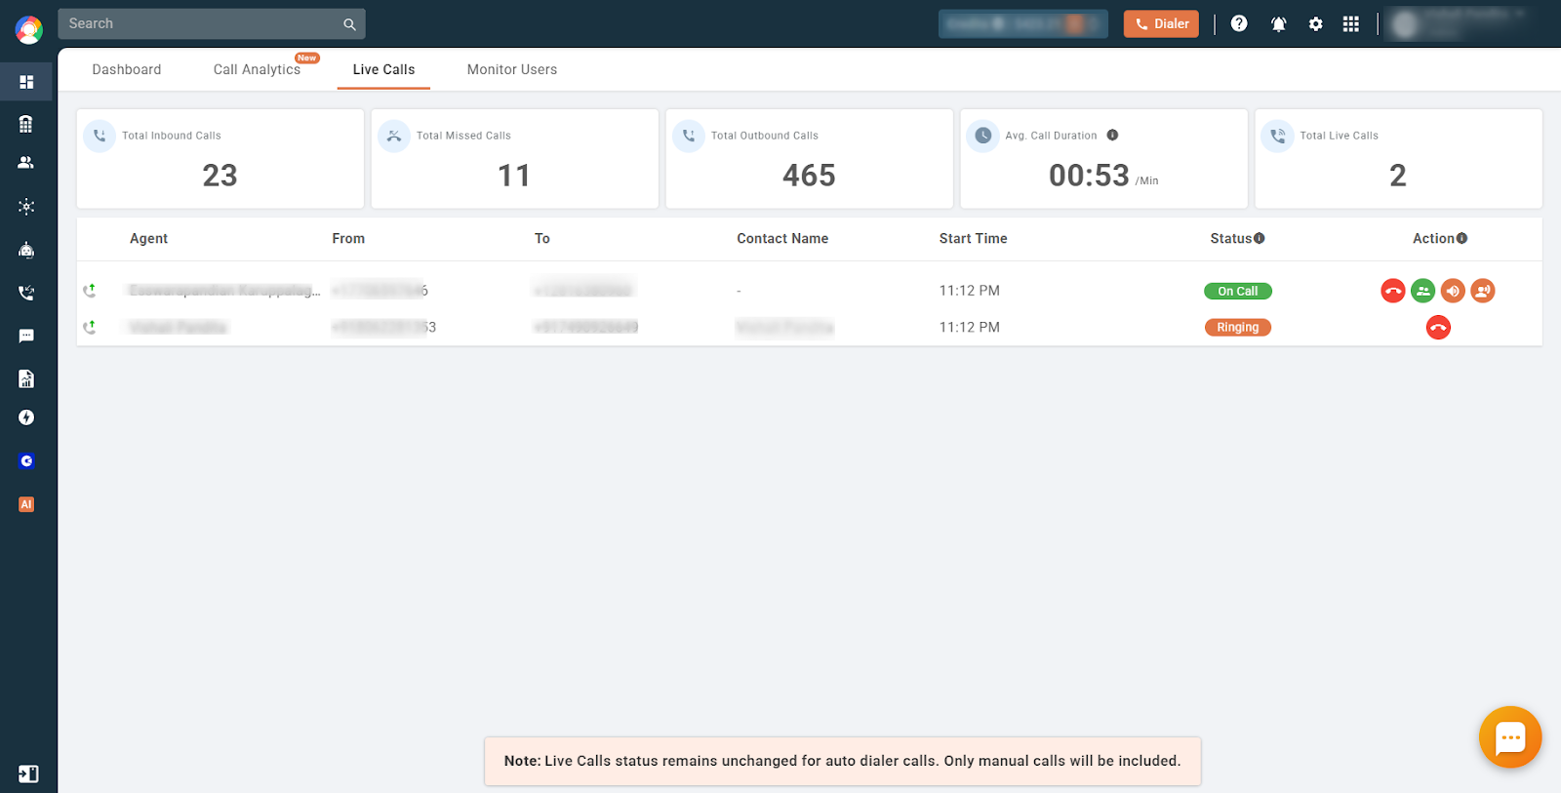Open the SMS message bubble icon in sidebar
Image resolution: width=1561 pixels, height=793 pixels.
click(26, 336)
